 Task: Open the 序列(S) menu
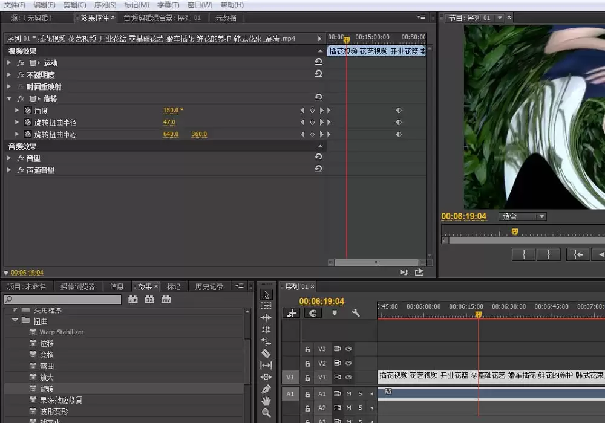point(105,5)
